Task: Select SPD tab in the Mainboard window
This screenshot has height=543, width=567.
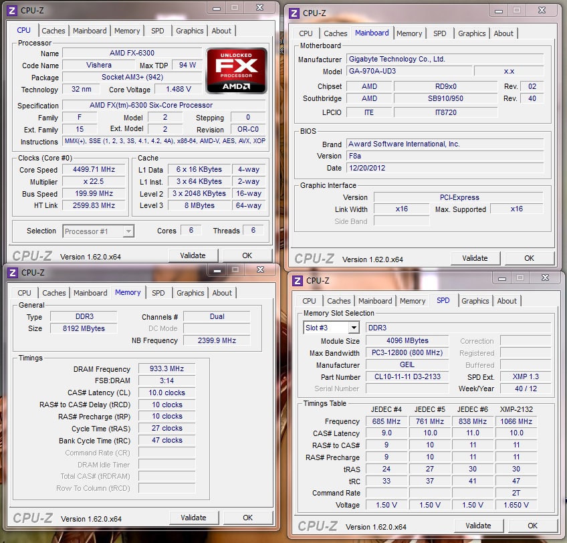Action: 440,33
